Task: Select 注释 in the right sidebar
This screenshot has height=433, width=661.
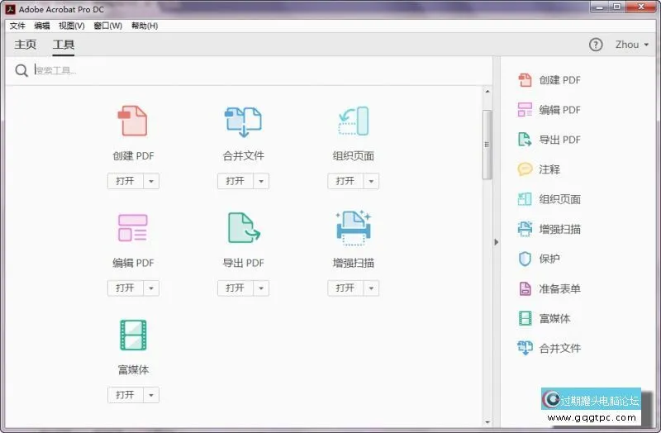Action: tap(549, 169)
